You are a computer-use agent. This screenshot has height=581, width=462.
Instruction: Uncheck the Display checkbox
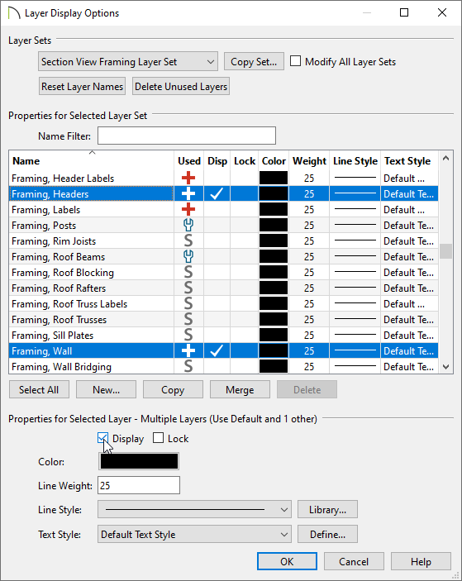click(103, 438)
